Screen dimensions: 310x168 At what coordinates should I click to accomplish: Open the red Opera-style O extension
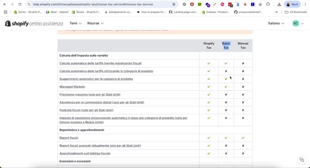point(192,4)
